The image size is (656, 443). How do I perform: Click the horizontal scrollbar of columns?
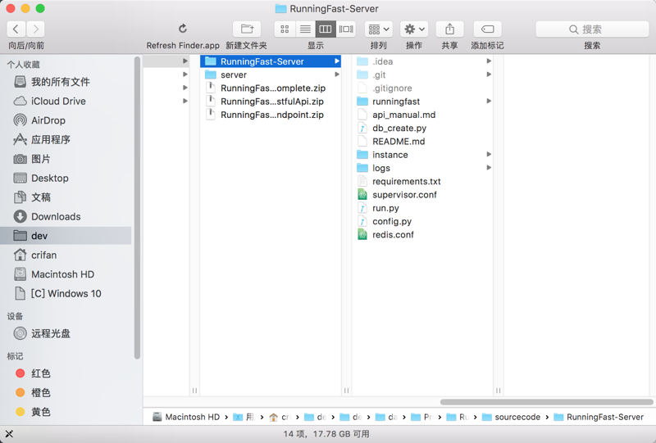pos(546,402)
